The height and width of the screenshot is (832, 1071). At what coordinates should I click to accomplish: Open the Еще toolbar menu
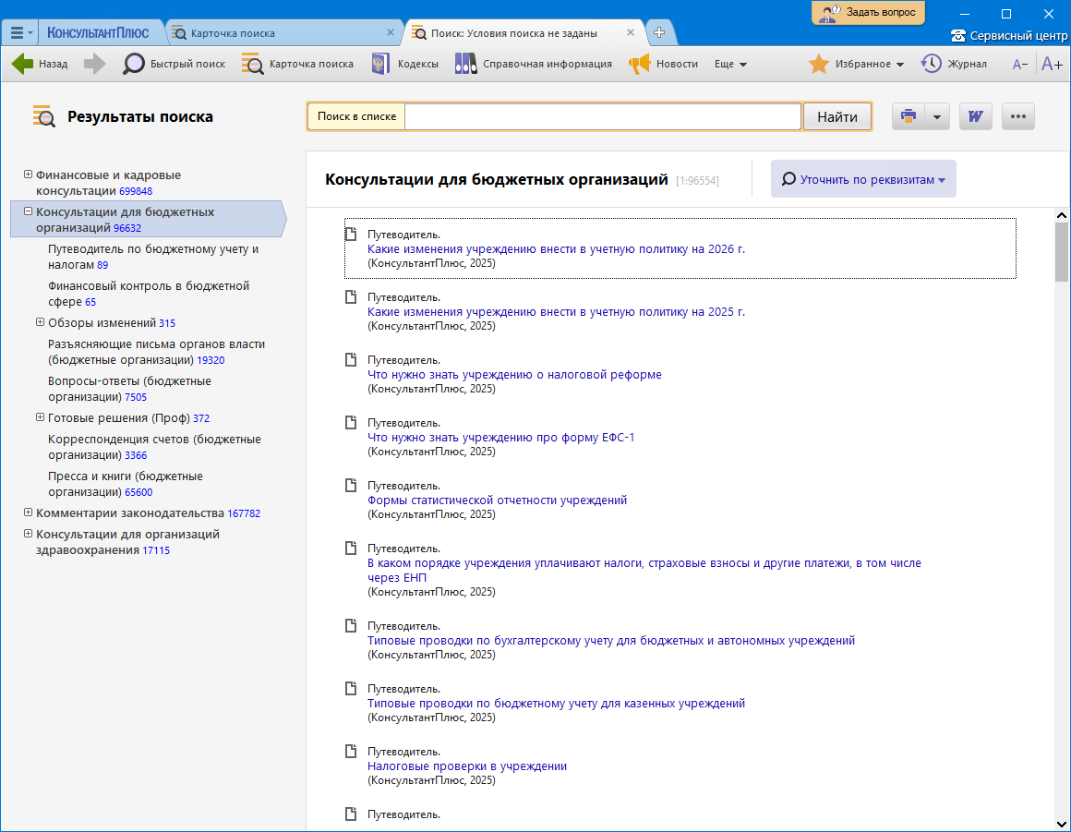pos(730,64)
